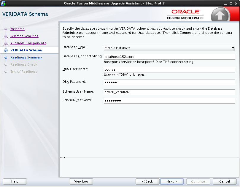Click the message log area
Screen dimensions: 240x187
(x=150, y=168)
